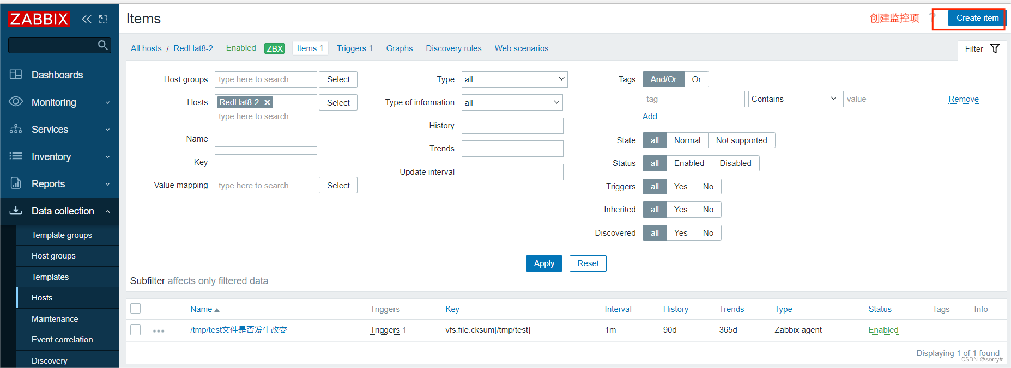Focus the Update interval input field
Viewport: 1011px width, 368px height.
[512, 172]
